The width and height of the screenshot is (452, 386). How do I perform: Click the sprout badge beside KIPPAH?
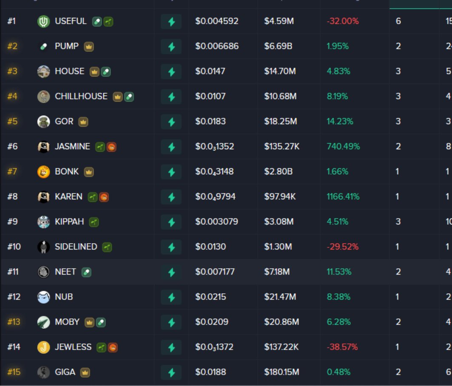(94, 222)
